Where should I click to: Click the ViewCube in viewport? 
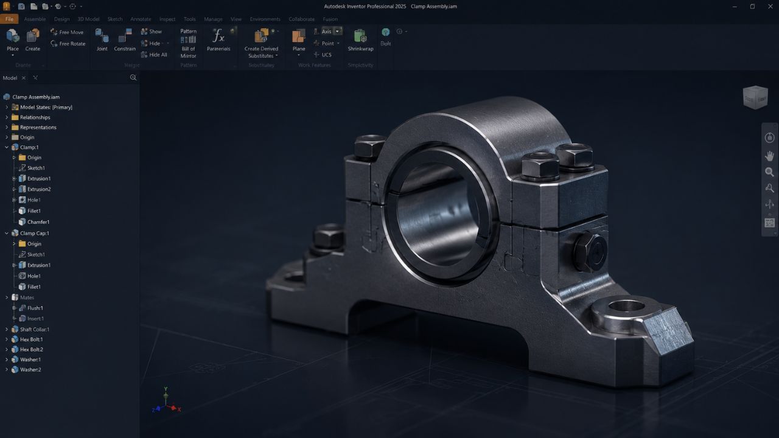755,97
